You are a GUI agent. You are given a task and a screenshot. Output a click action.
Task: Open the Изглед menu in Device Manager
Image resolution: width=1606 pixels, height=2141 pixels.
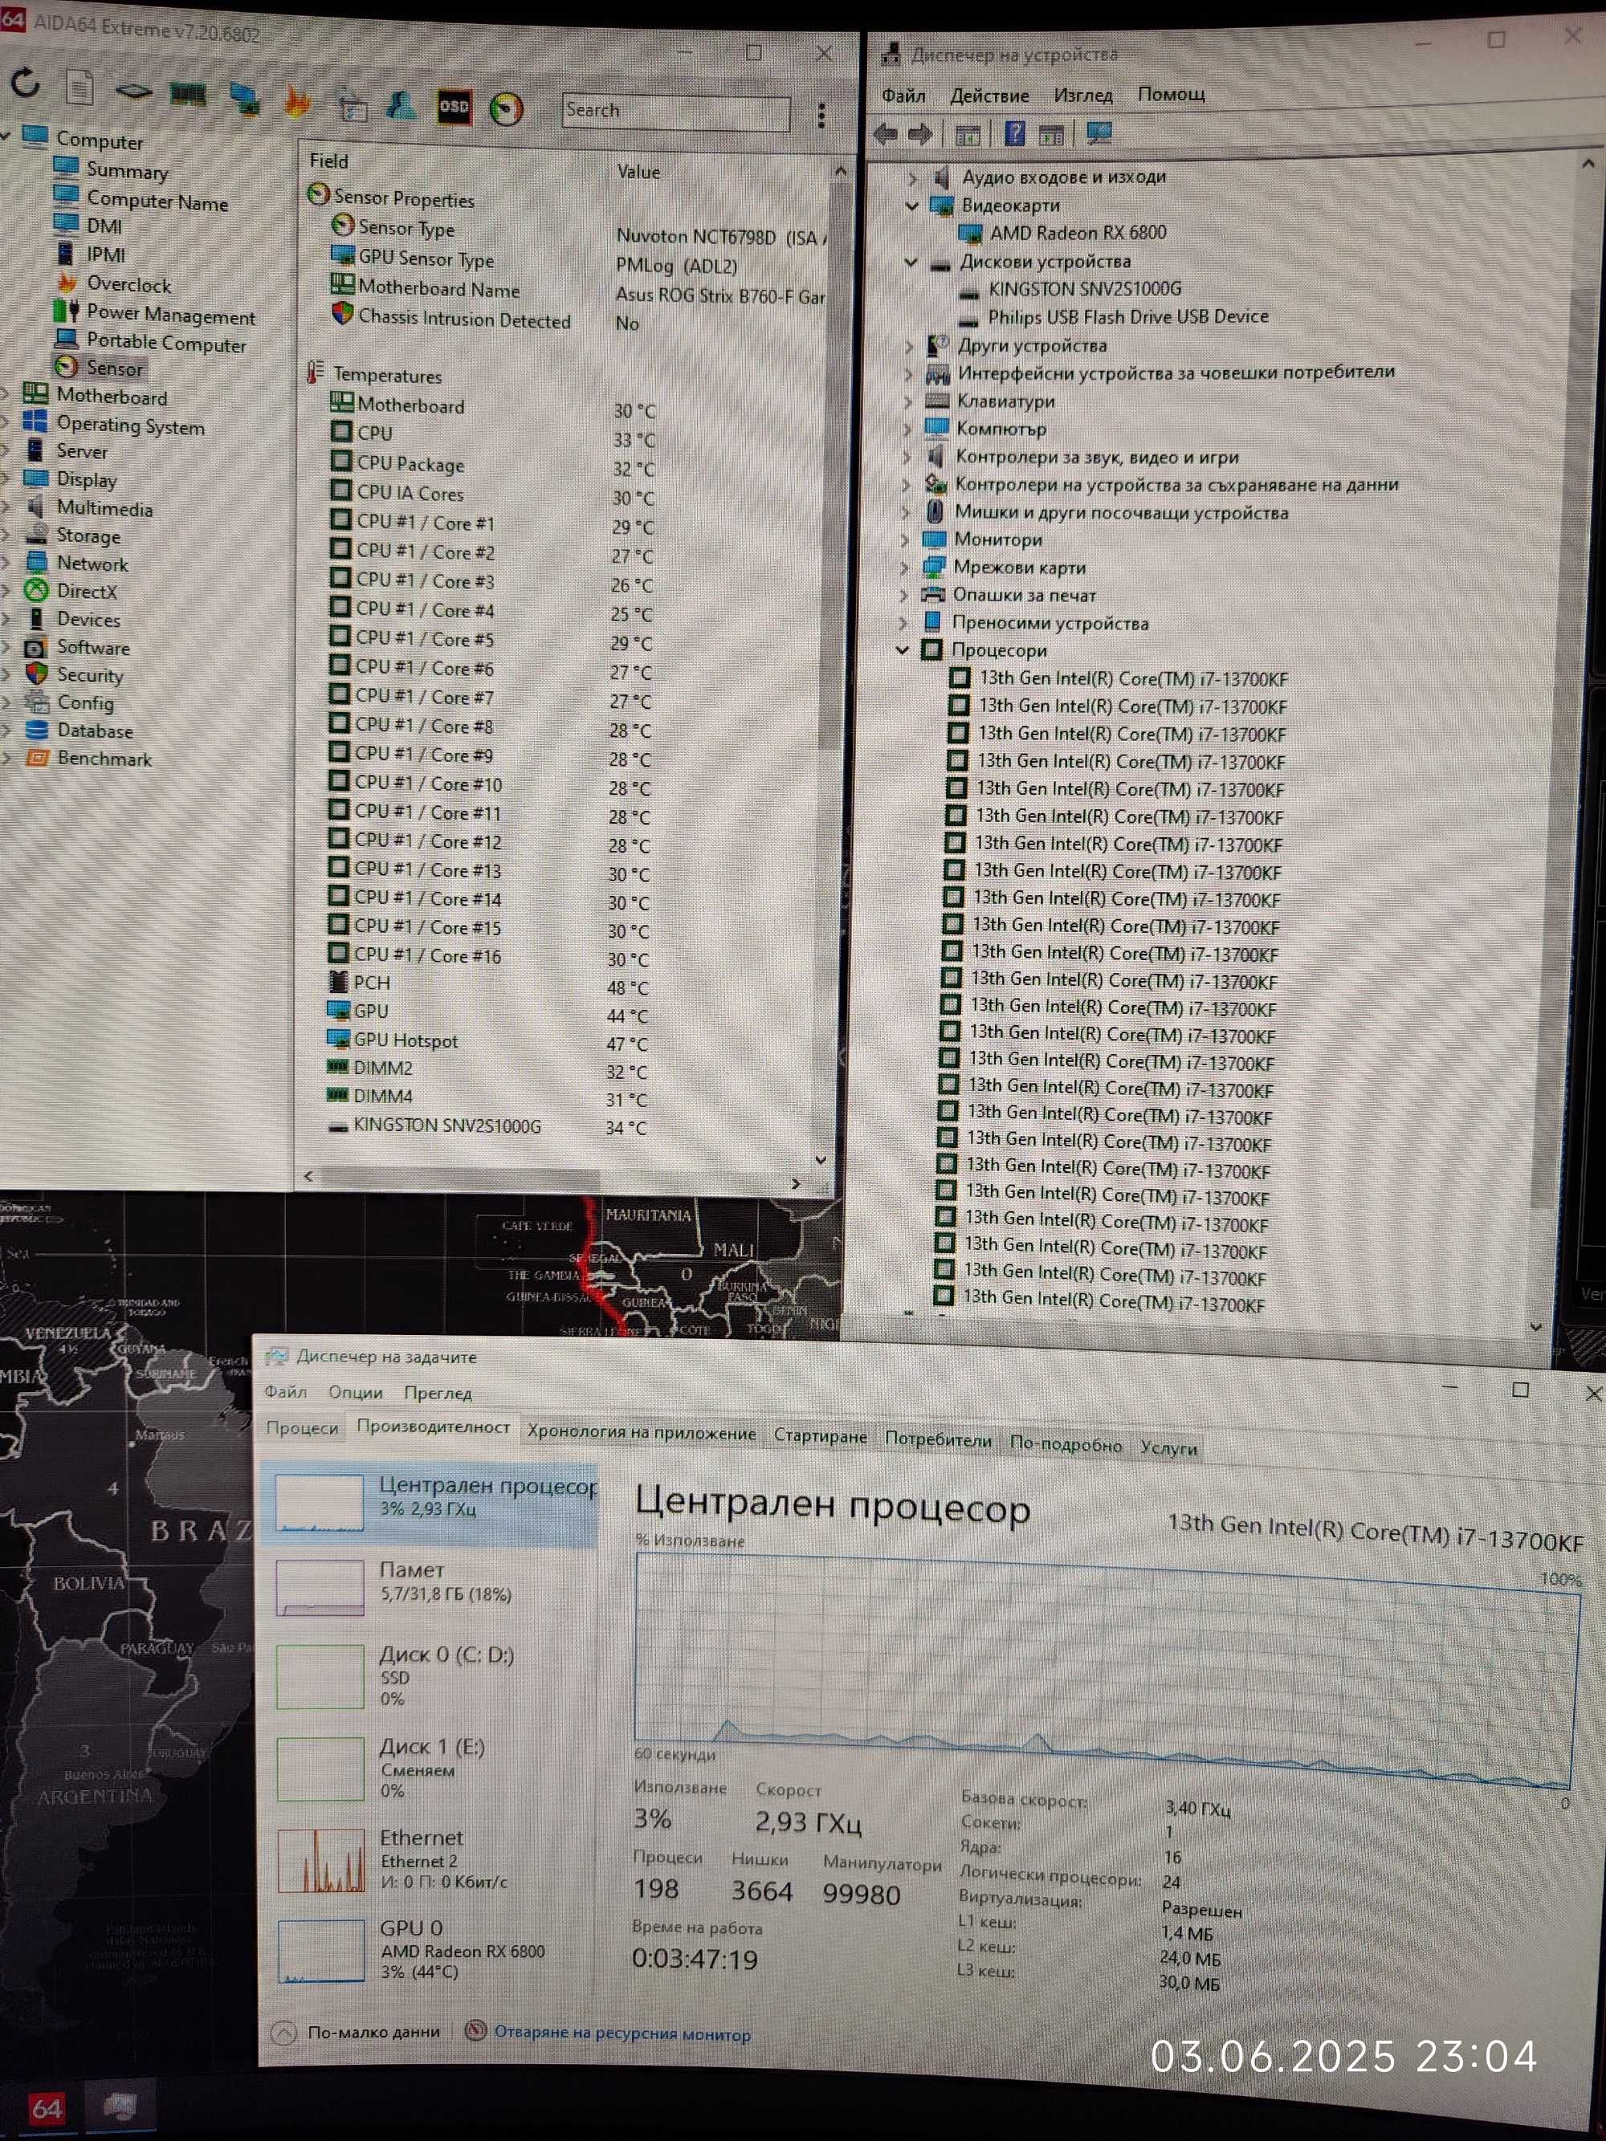pyautogui.click(x=1083, y=95)
